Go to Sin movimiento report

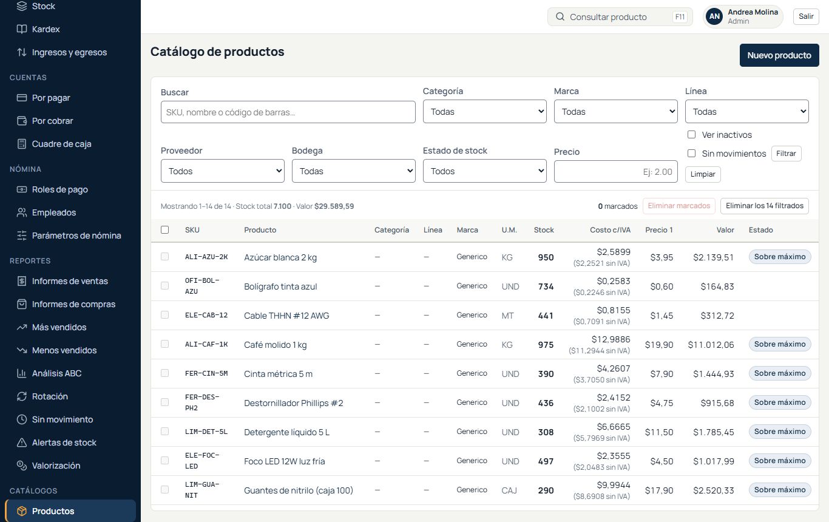click(x=70, y=419)
